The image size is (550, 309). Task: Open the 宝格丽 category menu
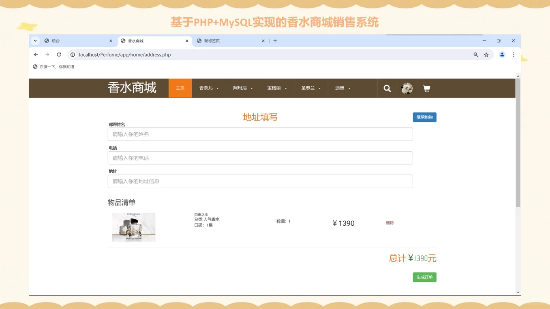click(276, 88)
